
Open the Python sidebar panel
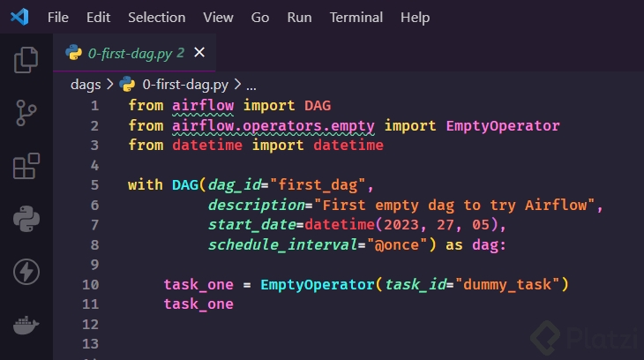[26, 219]
